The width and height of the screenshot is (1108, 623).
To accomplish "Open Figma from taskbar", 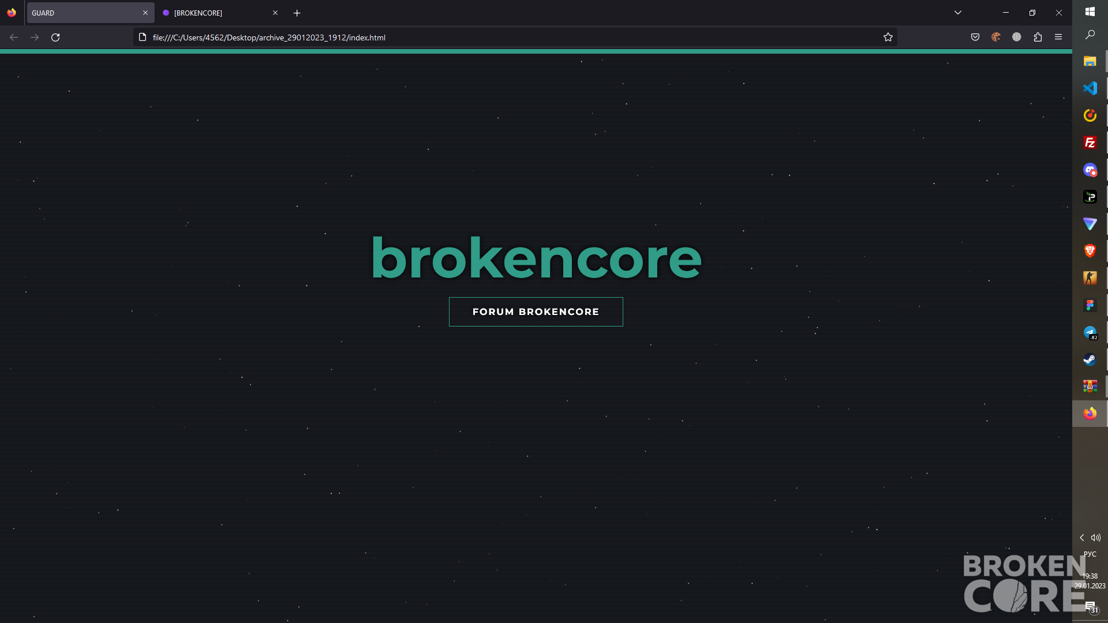I will 1090,305.
